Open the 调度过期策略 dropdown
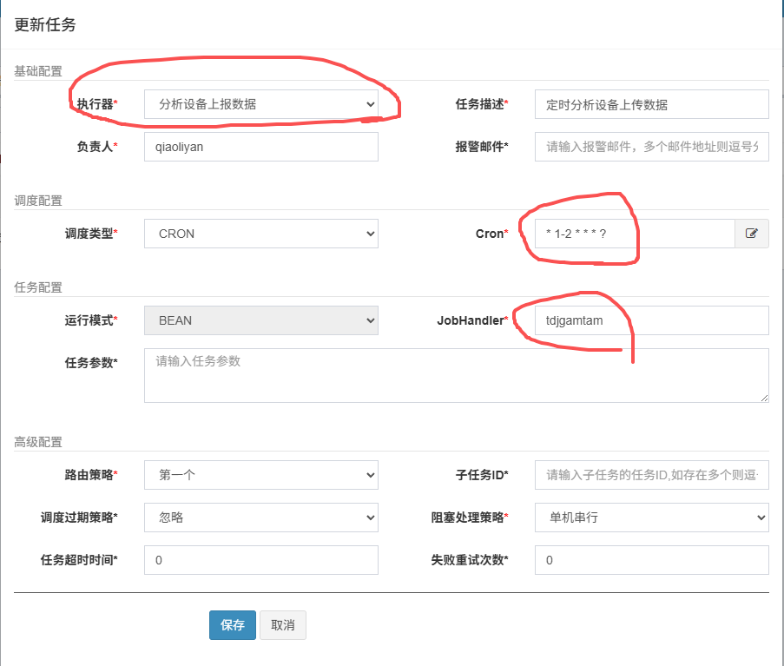The width and height of the screenshot is (784, 666). pos(260,518)
